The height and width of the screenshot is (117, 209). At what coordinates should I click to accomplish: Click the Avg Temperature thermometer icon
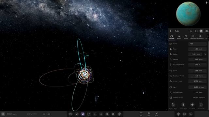[x=170, y=65]
